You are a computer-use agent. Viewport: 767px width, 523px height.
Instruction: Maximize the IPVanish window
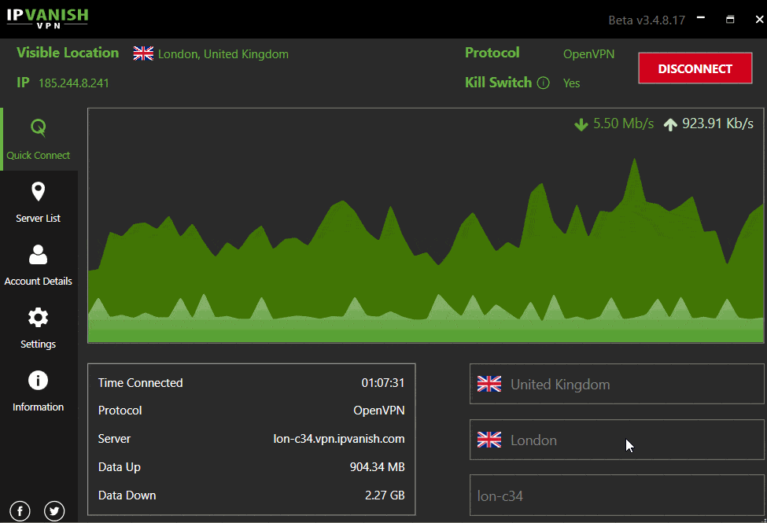[730, 19]
